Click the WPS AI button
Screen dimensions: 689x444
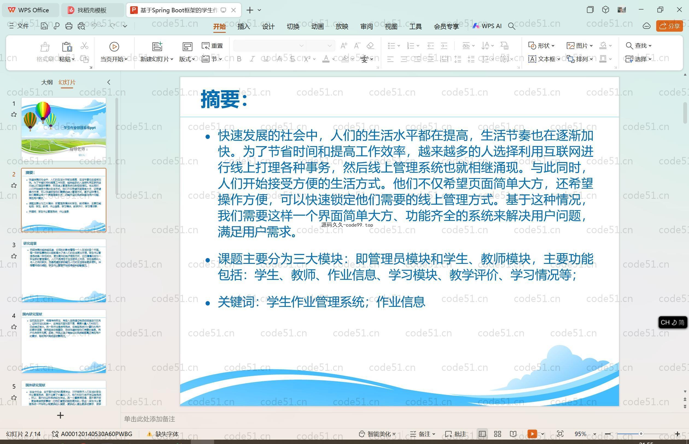(x=487, y=26)
